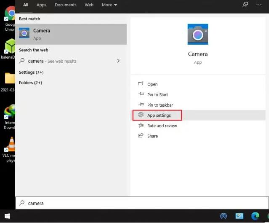Open App settings for Camera

198,116
